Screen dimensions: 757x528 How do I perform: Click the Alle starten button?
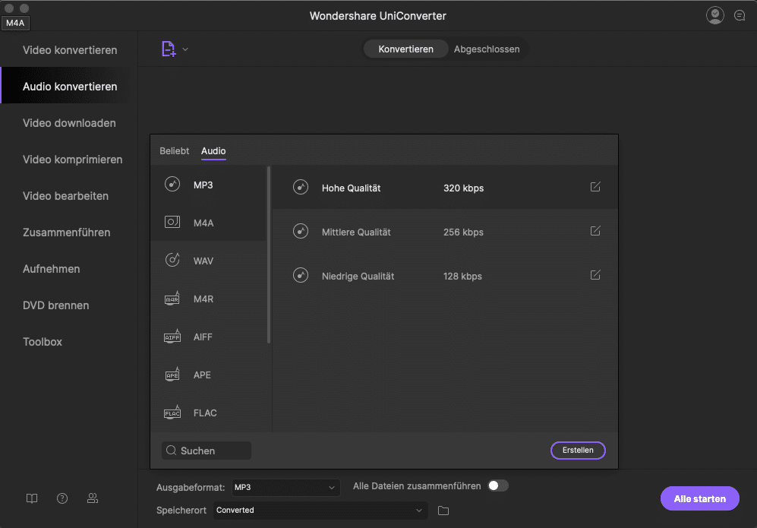click(699, 499)
